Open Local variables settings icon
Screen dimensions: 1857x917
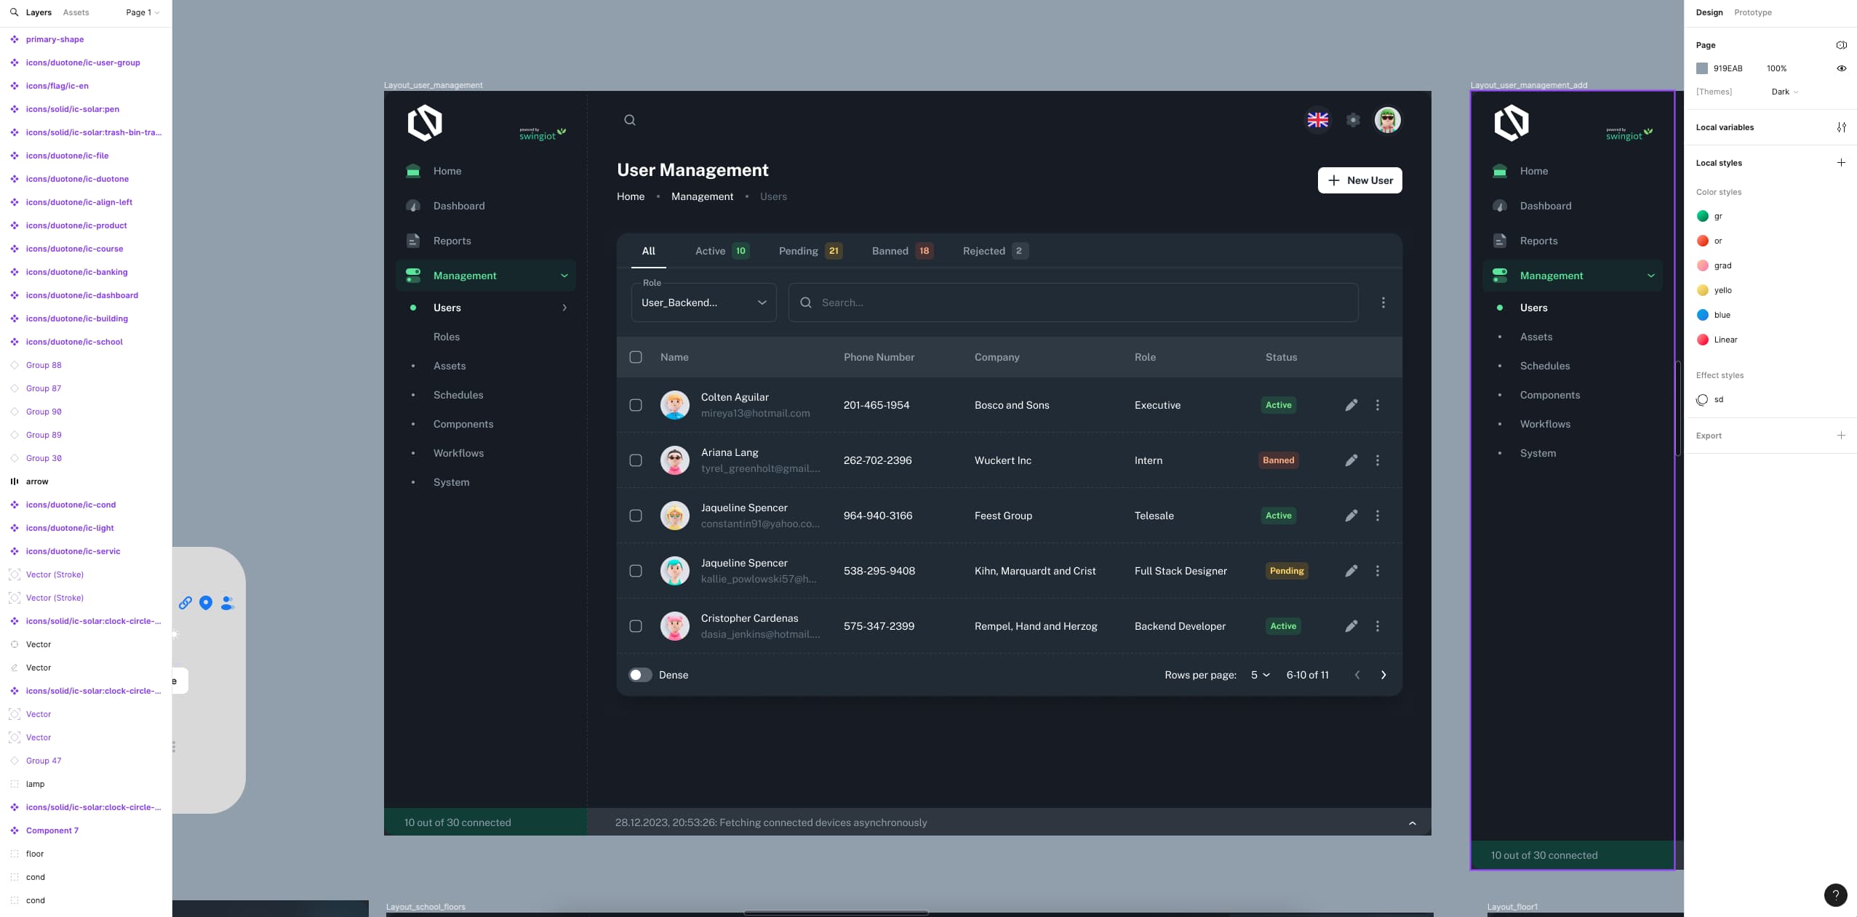coord(1841,127)
